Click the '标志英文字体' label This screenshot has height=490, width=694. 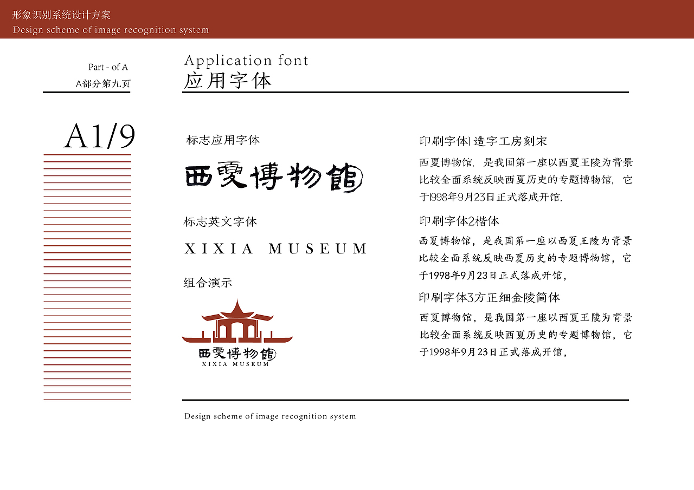(220, 221)
